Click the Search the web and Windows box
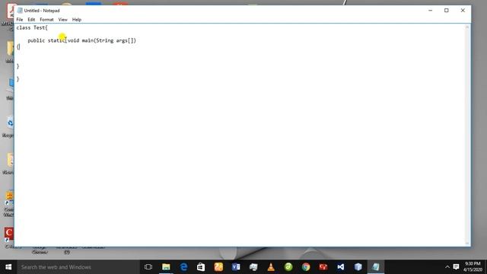487x274 pixels. click(78, 267)
